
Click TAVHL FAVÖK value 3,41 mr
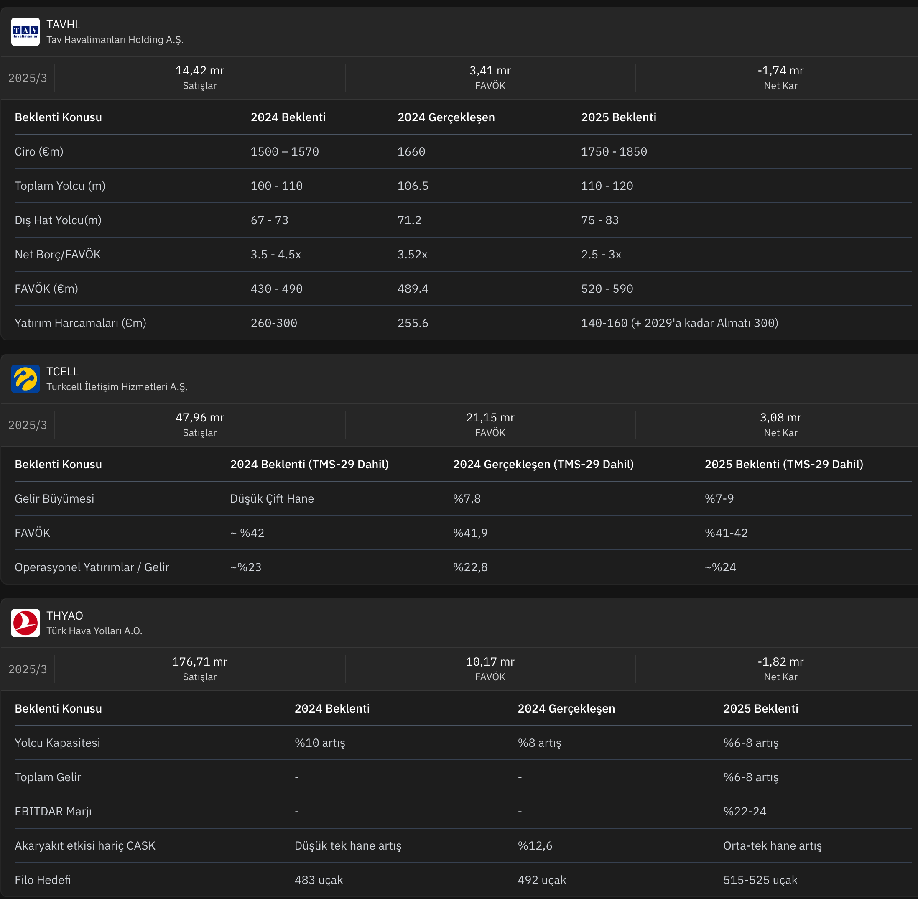[490, 70]
